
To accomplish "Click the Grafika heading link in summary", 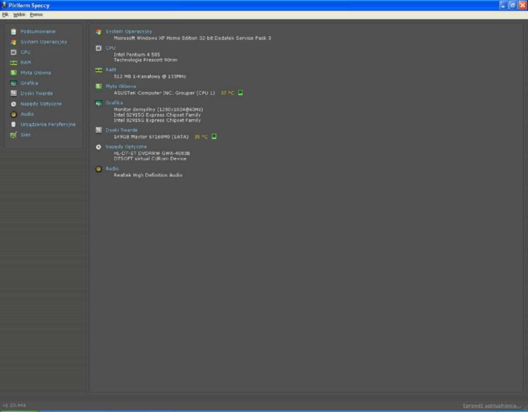I will [114, 103].
